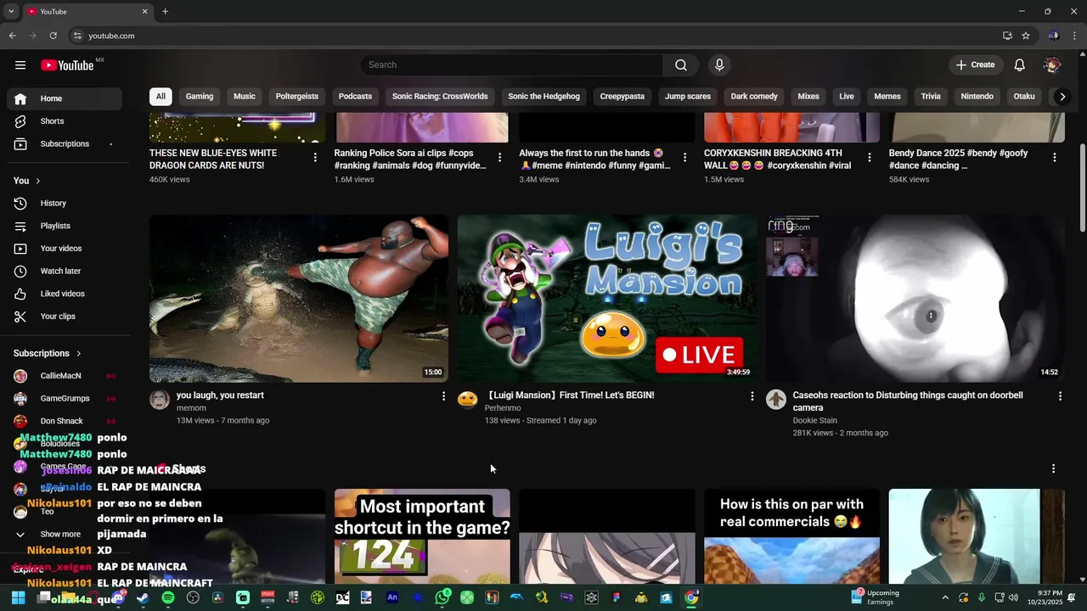Open the YouTube hamburger guide menu
The height and width of the screenshot is (611, 1087).
pos(20,65)
